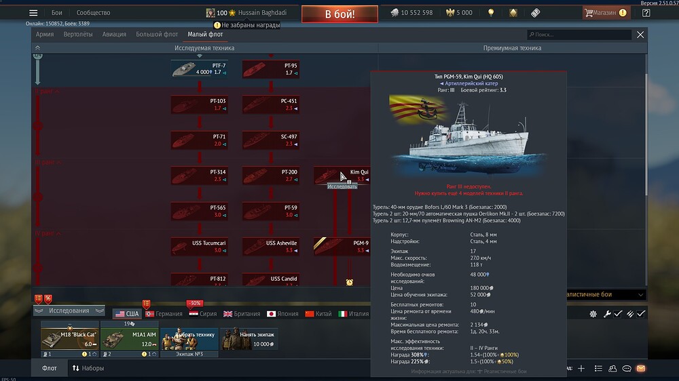Open the Флот preset tab
This screenshot has width=679, height=381.
click(50, 368)
